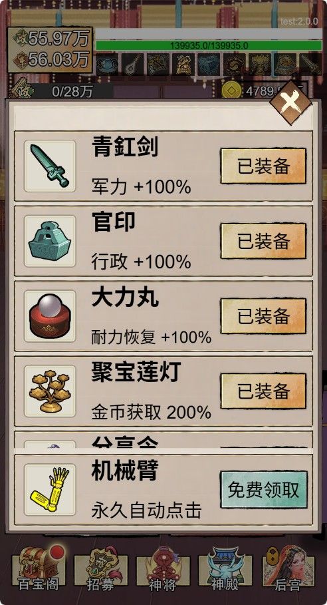The image size is (327, 605).
Task: Click the 青釭剑 sword item icon
Action: click(50, 166)
